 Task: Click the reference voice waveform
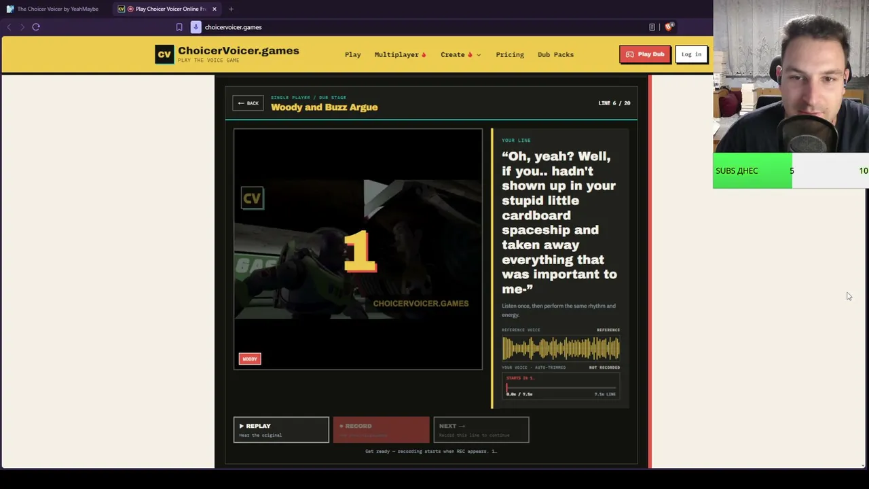561,348
